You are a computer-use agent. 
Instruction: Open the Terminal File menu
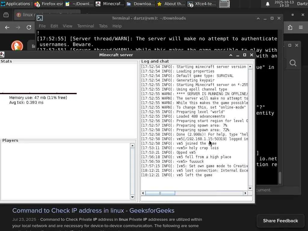pyautogui.click(x=42, y=26)
